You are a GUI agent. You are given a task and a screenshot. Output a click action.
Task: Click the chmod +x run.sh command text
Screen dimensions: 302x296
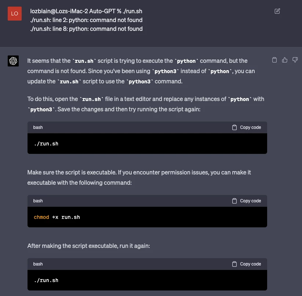coord(57,217)
